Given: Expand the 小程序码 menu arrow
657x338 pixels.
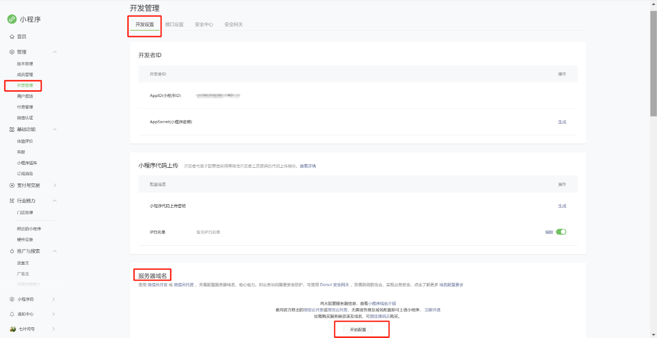Looking at the screenshot, I should pyautogui.click(x=54, y=299).
